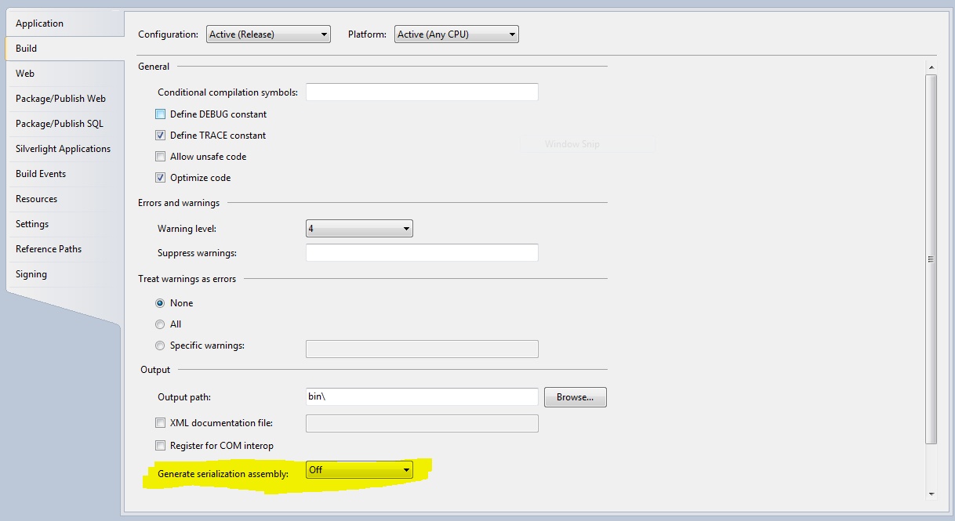Open Generate serialization assembly dropdown
The height and width of the screenshot is (521, 955).
click(359, 470)
